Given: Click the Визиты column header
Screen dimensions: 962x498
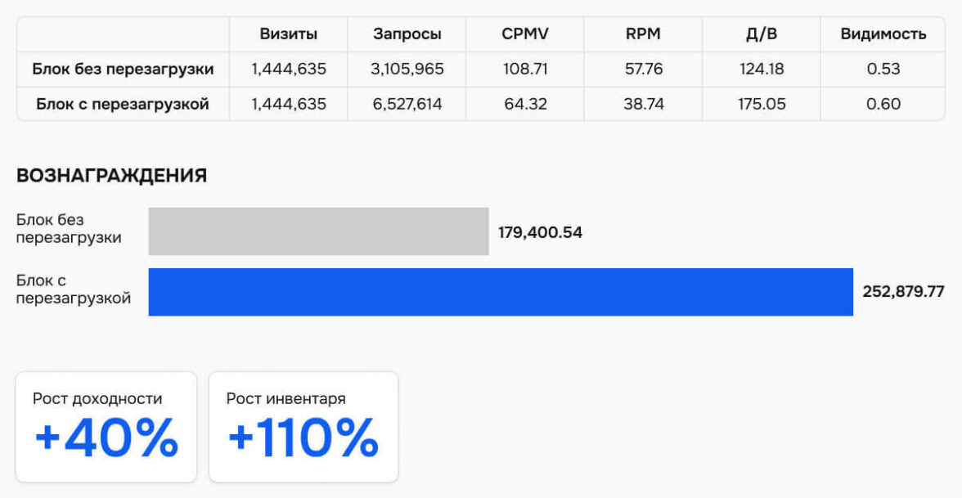Looking at the screenshot, I should click(x=289, y=34).
